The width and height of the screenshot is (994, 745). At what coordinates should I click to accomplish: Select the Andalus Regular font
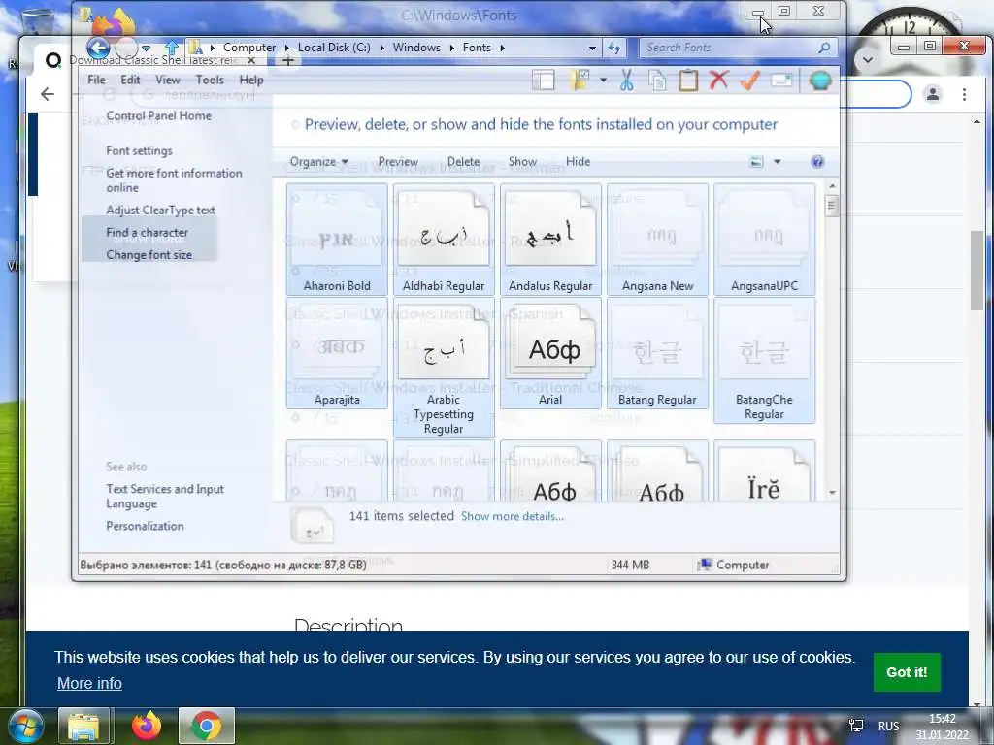(550, 240)
